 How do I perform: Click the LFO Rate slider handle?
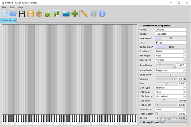(x=164, y=101)
